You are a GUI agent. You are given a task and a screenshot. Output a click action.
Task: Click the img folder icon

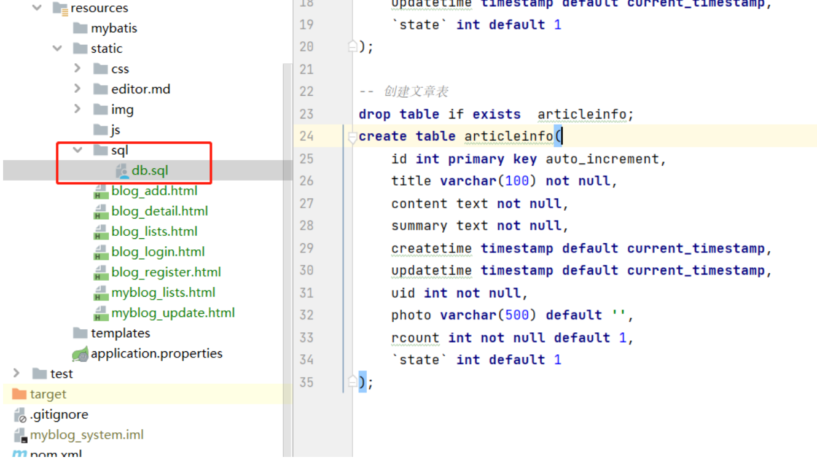[100, 109]
